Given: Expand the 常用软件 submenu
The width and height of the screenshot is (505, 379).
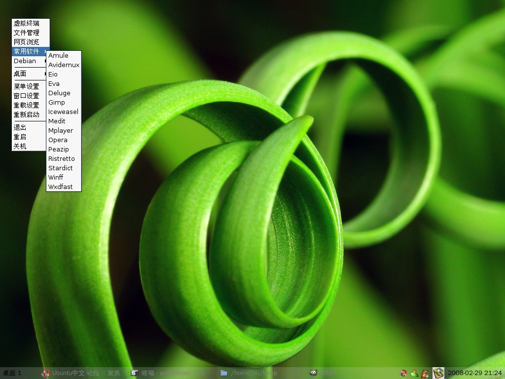Looking at the screenshot, I should [x=31, y=51].
